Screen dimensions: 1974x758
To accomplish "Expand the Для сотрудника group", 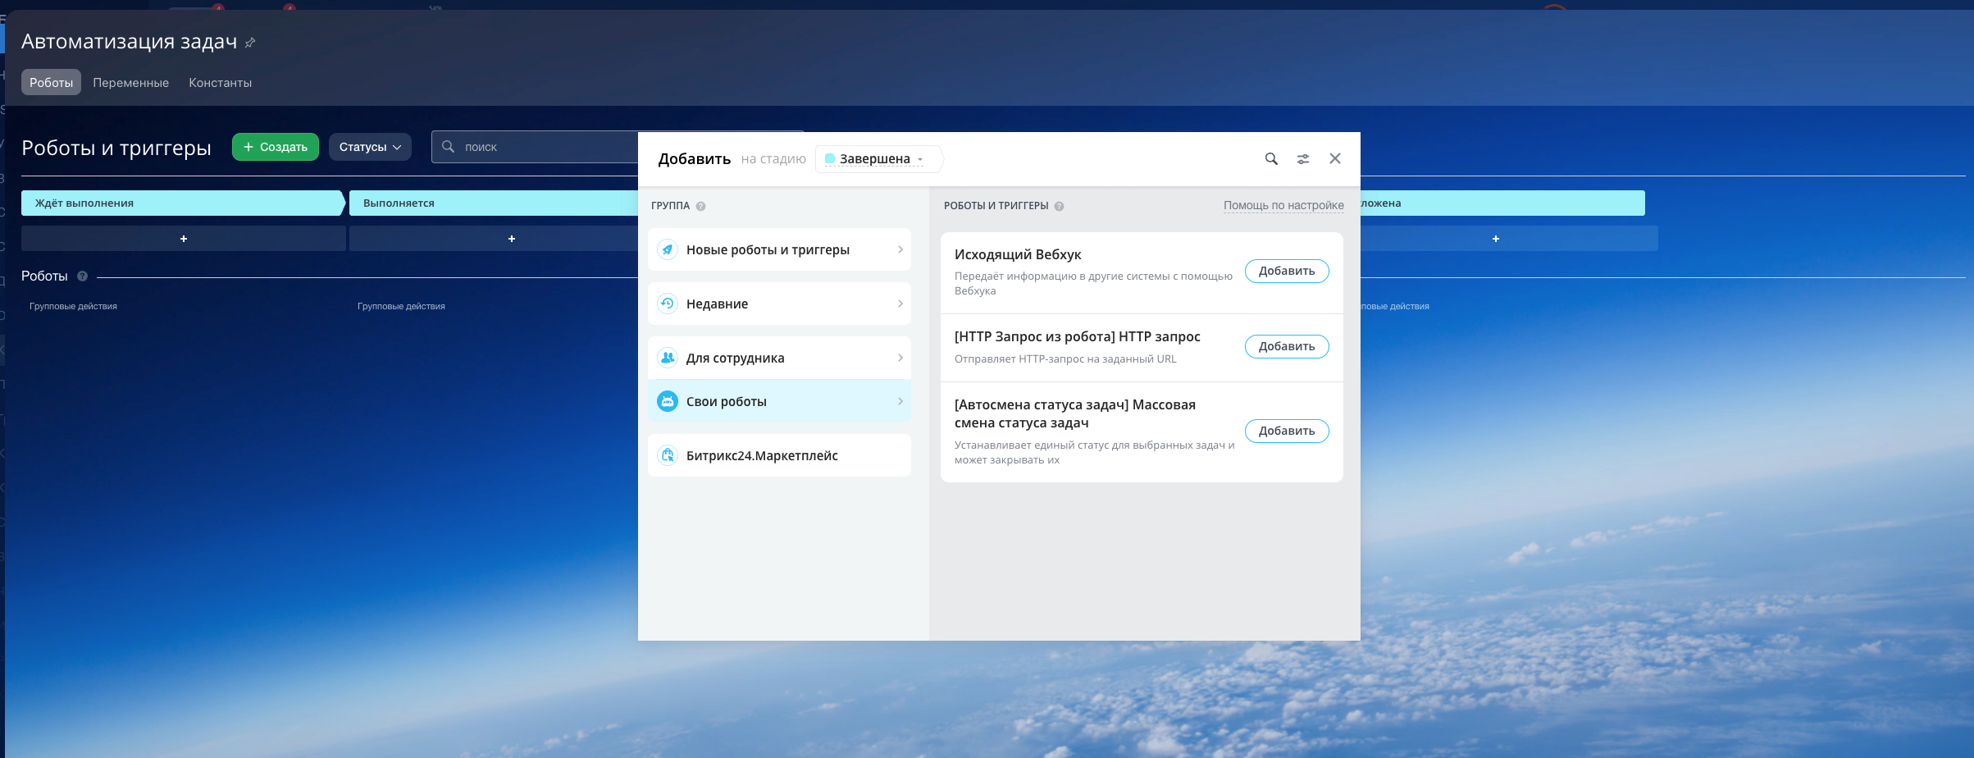I will click(x=779, y=358).
